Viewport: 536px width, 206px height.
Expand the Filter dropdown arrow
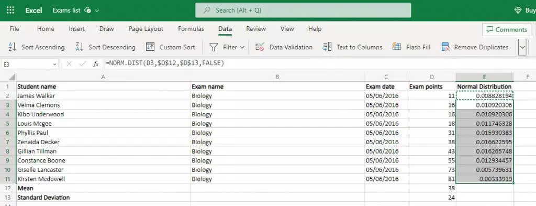tap(242, 48)
